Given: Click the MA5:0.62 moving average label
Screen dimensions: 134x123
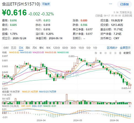Looking at the screenshot, I should coord(14,52).
